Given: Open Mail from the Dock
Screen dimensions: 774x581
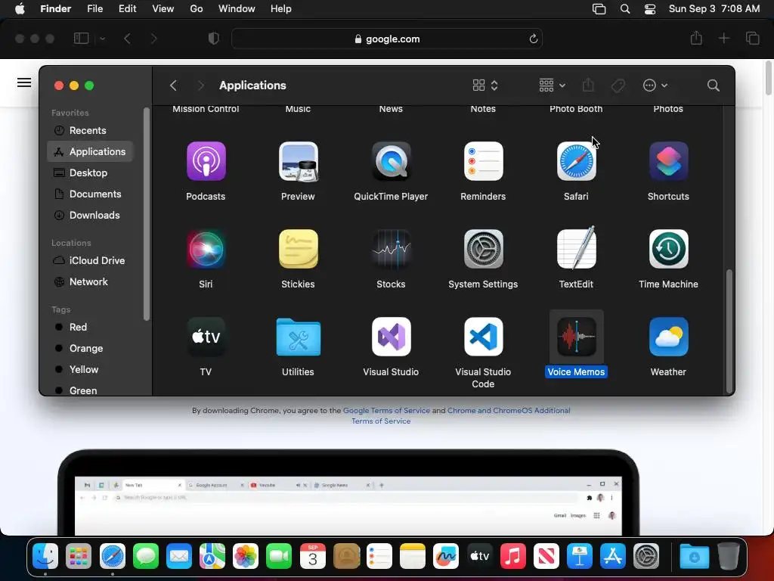Looking at the screenshot, I should (178, 557).
